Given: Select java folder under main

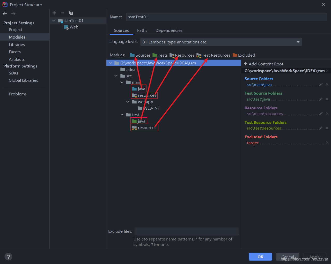Looking at the screenshot, I should tap(139, 89).
